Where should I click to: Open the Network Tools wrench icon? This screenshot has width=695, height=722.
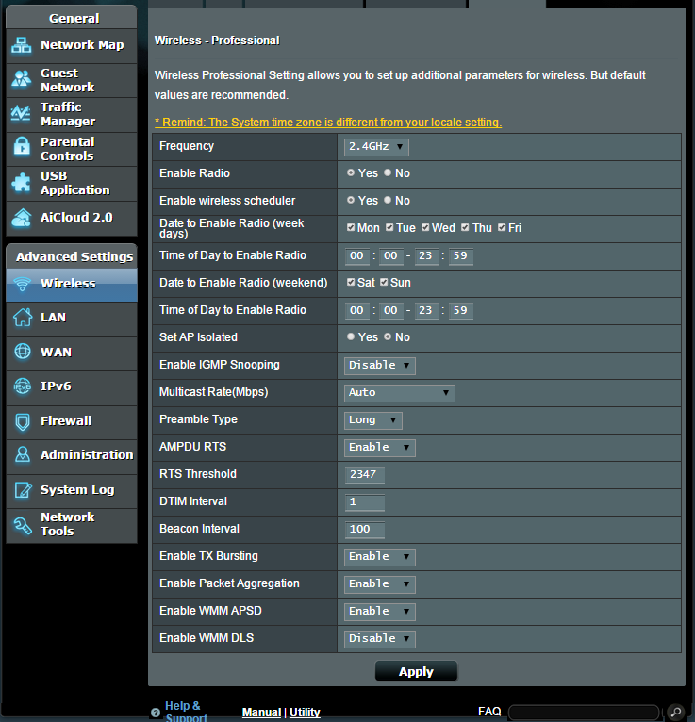point(23,525)
